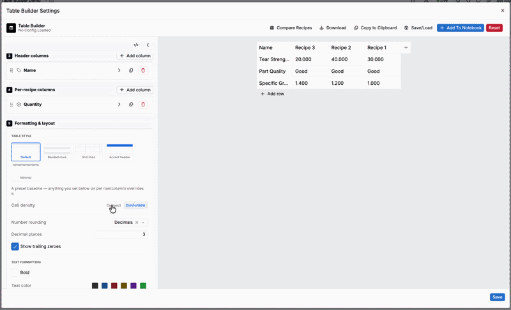Click the cube icon beside Quantity

(x=19, y=105)
